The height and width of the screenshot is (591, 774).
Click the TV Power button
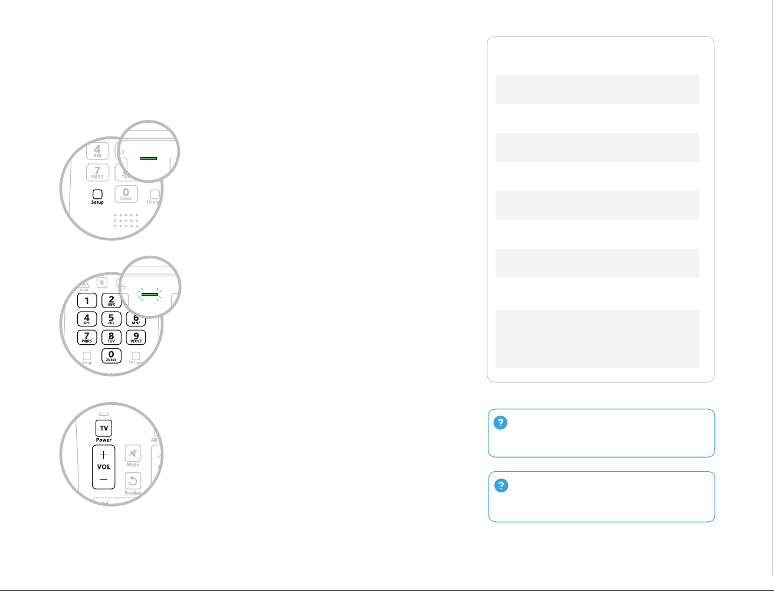pos(104,428)
